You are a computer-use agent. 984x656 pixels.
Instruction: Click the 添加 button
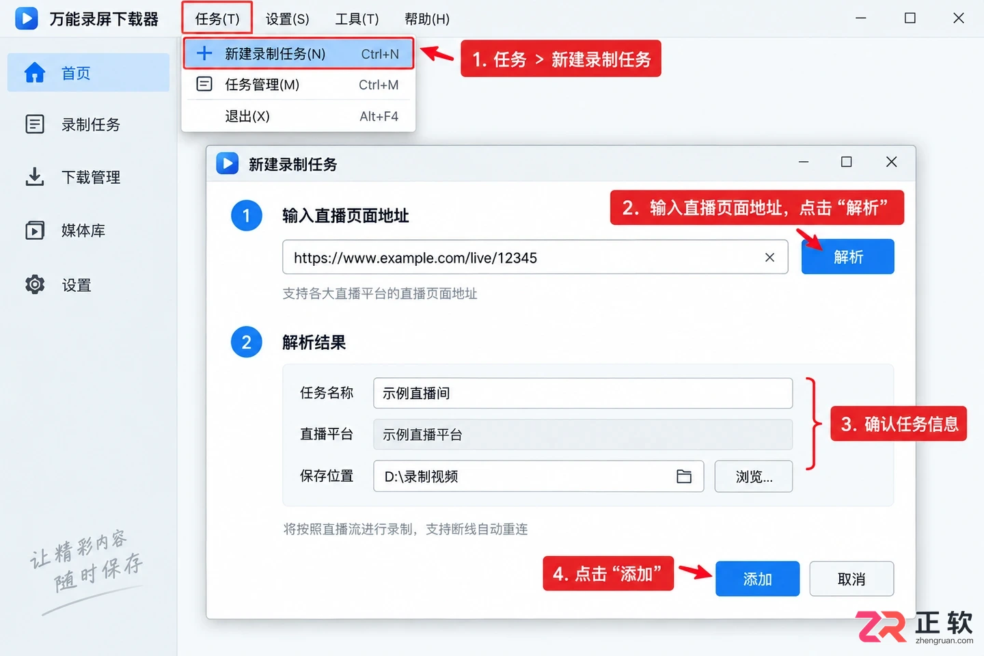(757, 579)
